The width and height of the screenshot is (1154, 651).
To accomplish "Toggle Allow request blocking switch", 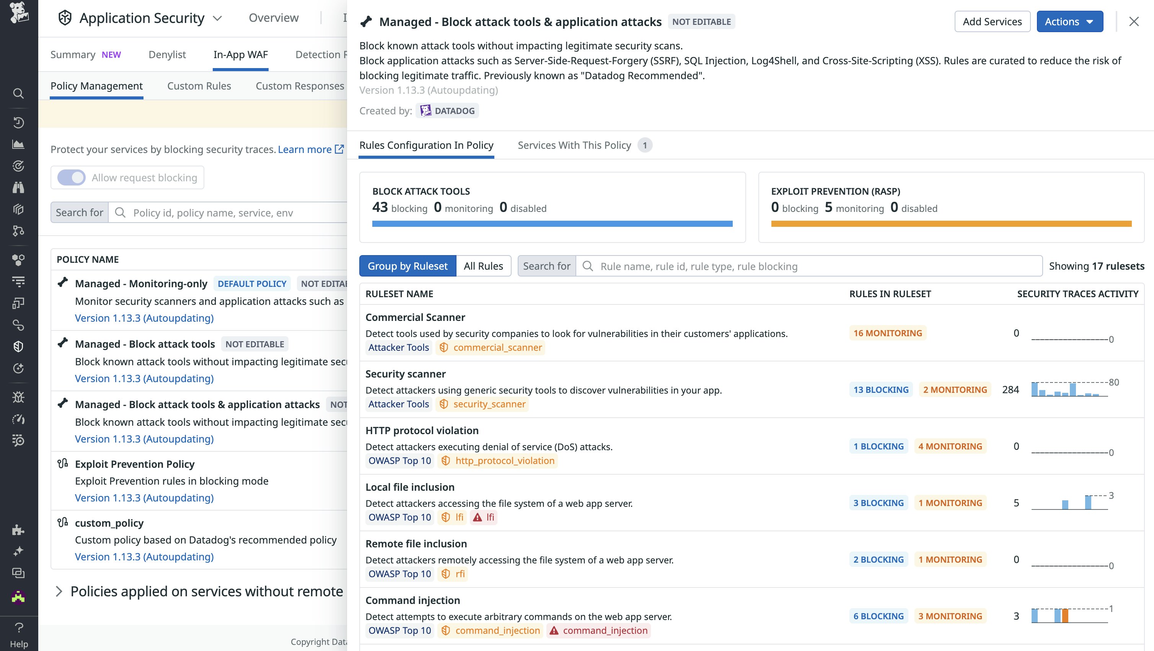I will 71,178.
